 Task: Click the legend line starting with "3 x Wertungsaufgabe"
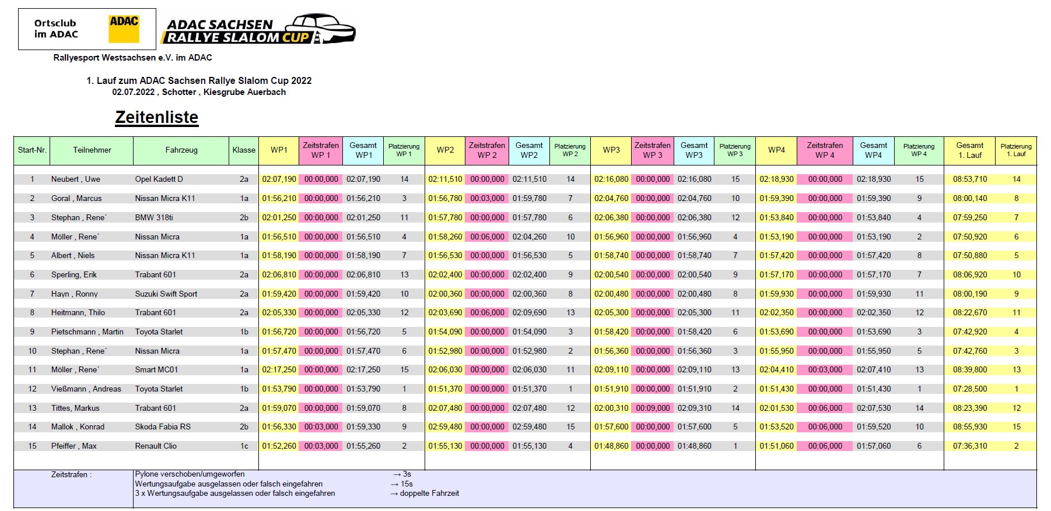pos(235,494)
